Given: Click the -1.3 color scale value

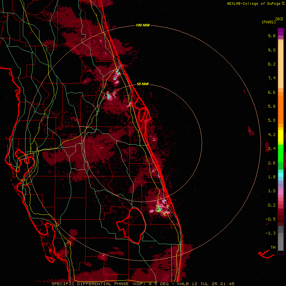Looking at the screenshot, I should [270, 233].
